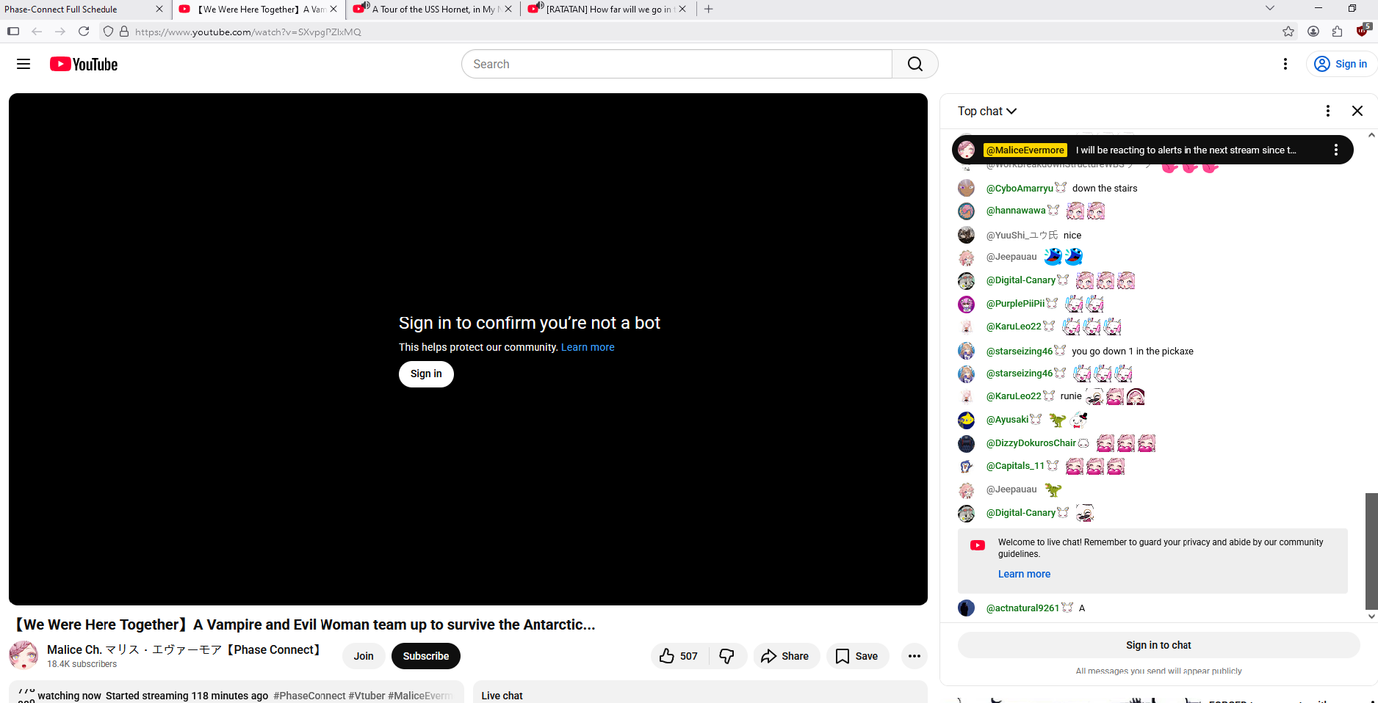Viewport: 1378px width, 703px height.
Task: Expand the Top chat mode dropdown
Action: 987,111
